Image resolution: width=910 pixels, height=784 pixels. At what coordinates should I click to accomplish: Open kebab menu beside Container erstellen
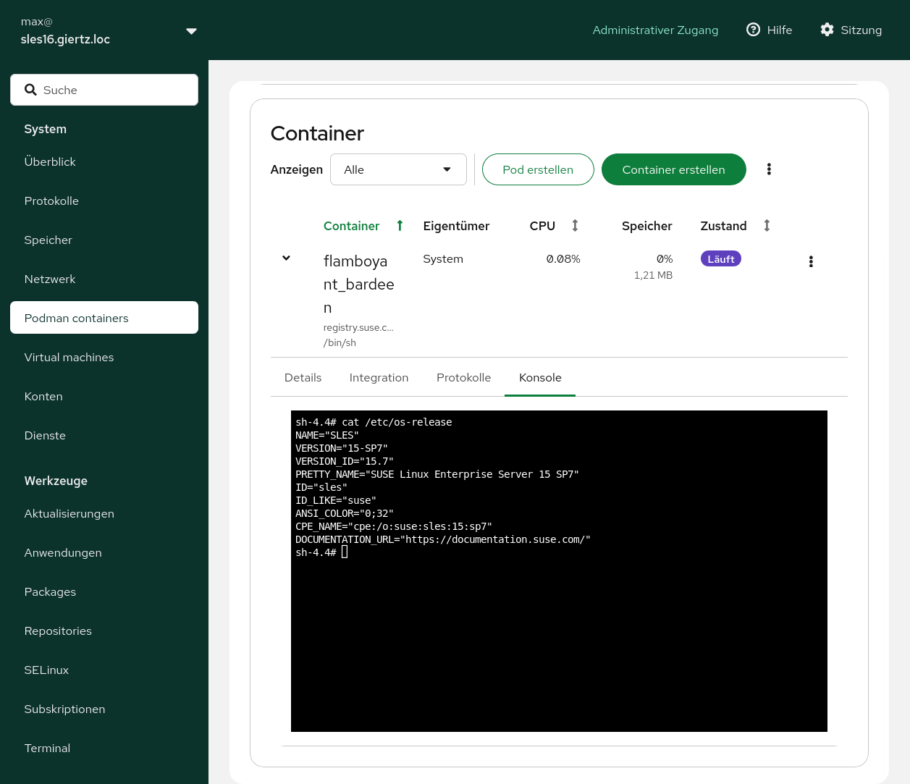click(769, 169)
